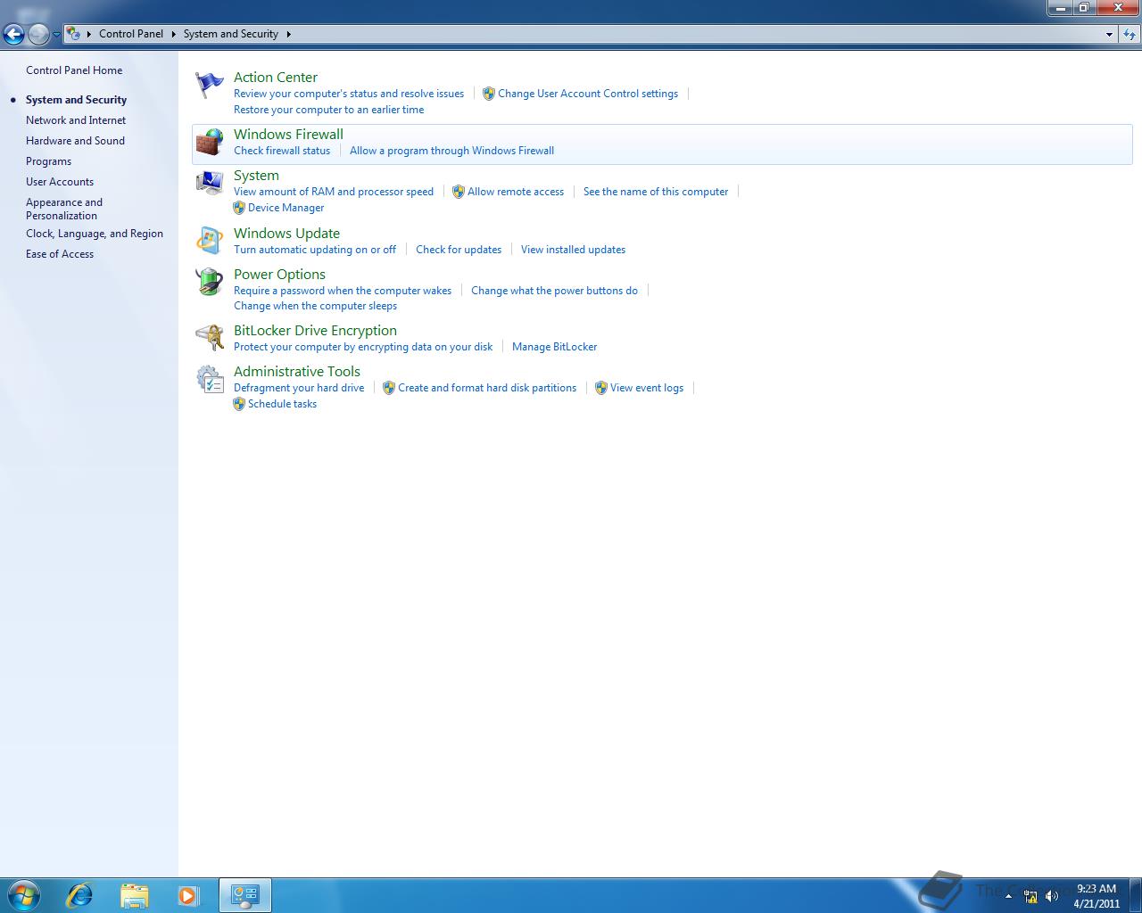Open Ease of Access category

click(x=60, y=254)
